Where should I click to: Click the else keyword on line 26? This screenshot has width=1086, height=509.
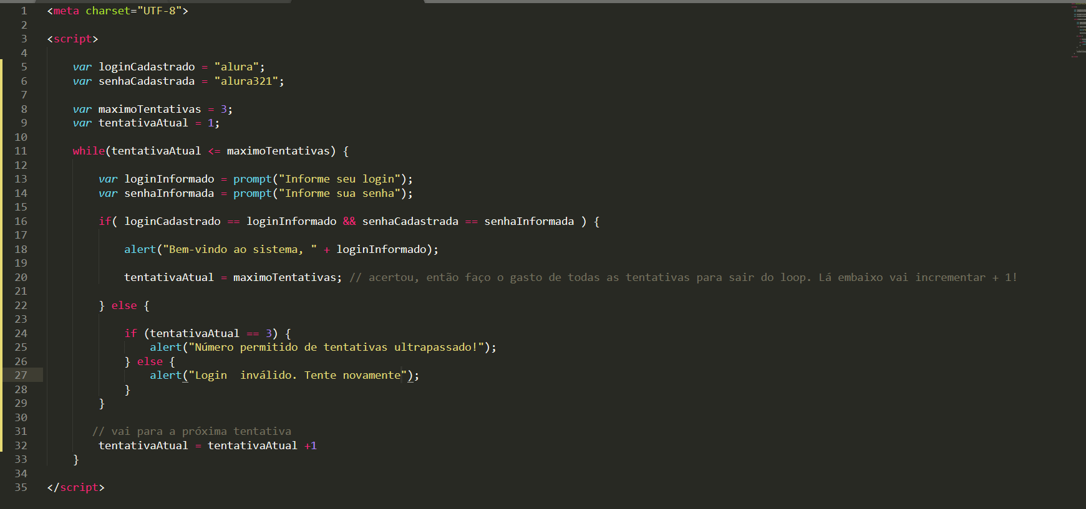(x=150, y=361)
